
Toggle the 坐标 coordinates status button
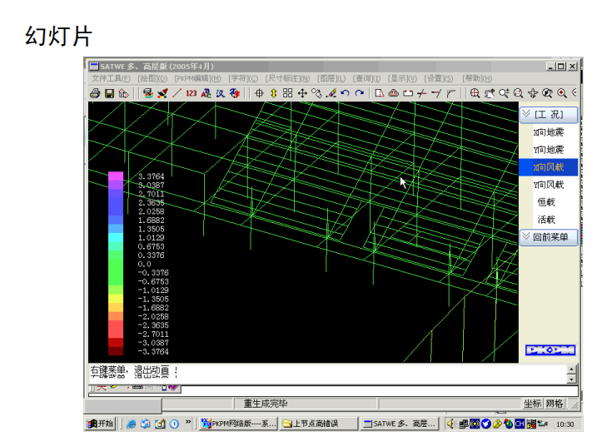tap(532, 404)
